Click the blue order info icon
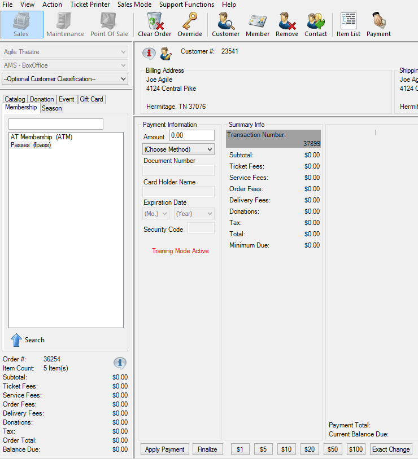418x459 pixels. tap(120, 363)
